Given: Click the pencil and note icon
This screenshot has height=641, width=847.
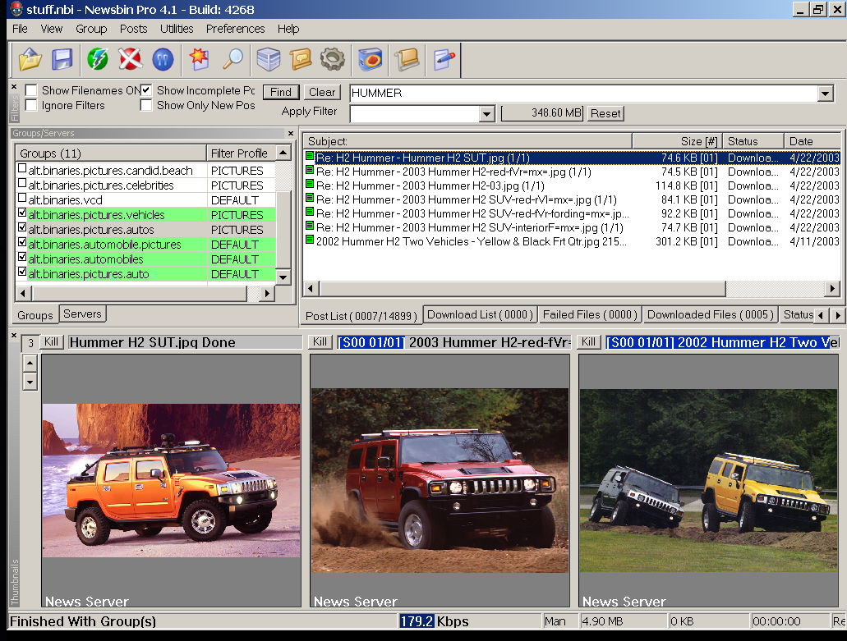Looking at the screenshot, I should 444,59.
